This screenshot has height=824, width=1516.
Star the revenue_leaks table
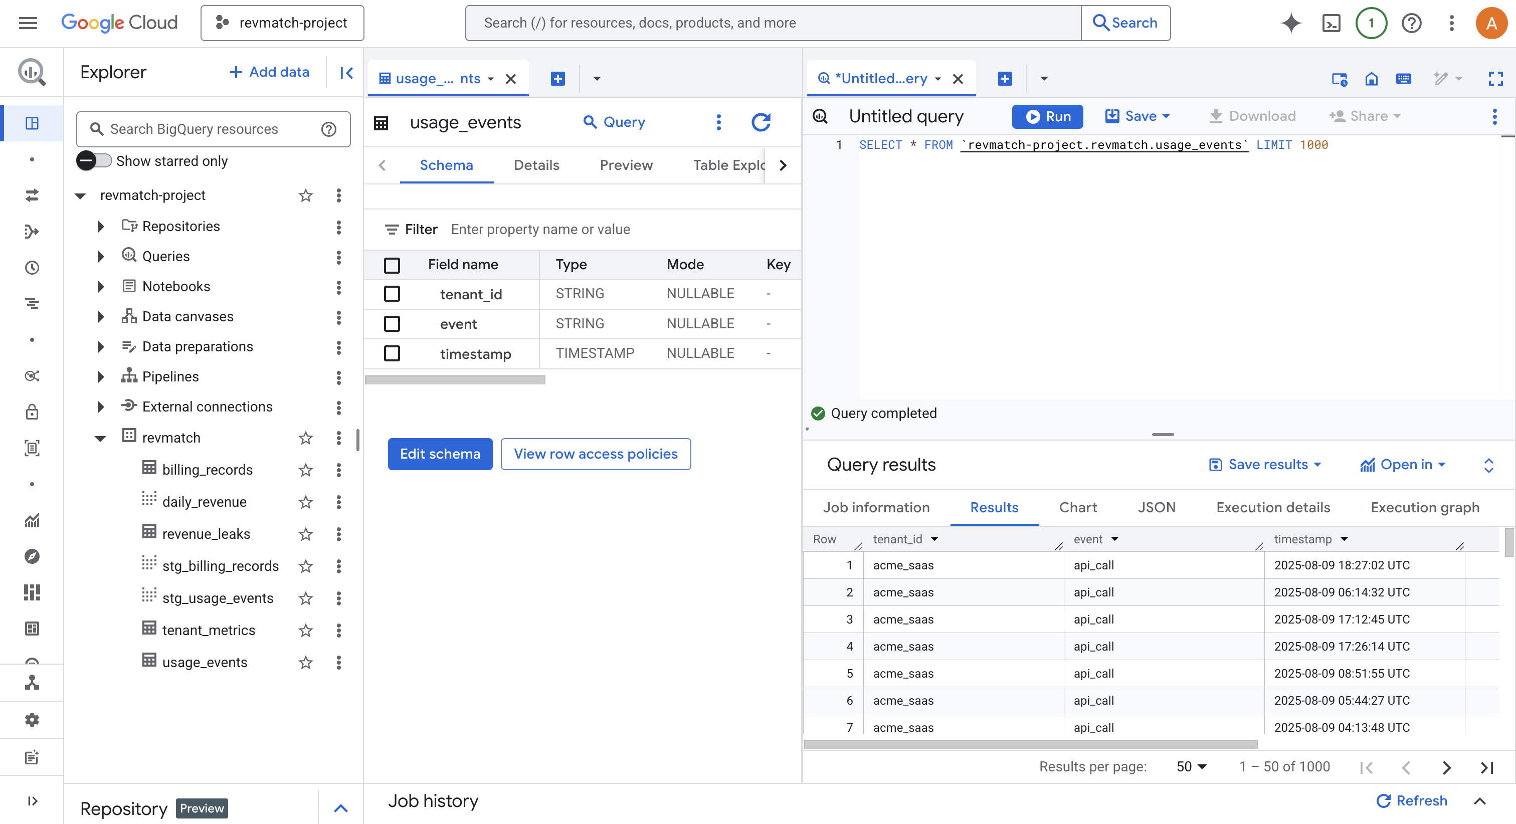tap(305, 534)
